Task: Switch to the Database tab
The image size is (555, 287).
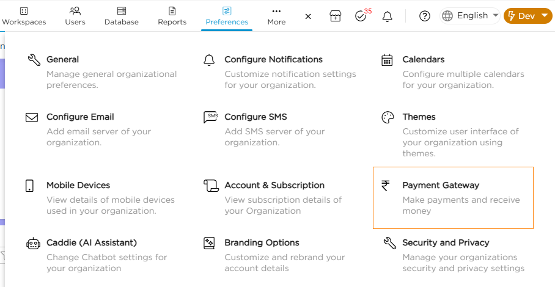Action: point(122,16)
